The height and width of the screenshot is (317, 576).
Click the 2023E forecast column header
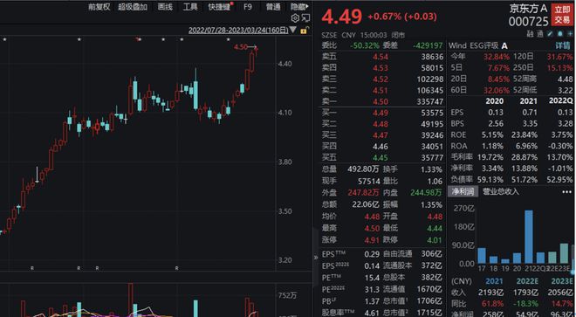562,281
